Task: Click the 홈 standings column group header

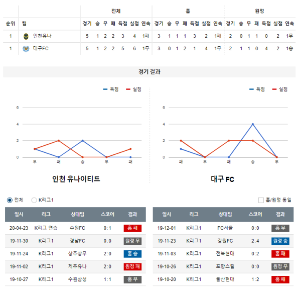Action: (x=188, y=11)
